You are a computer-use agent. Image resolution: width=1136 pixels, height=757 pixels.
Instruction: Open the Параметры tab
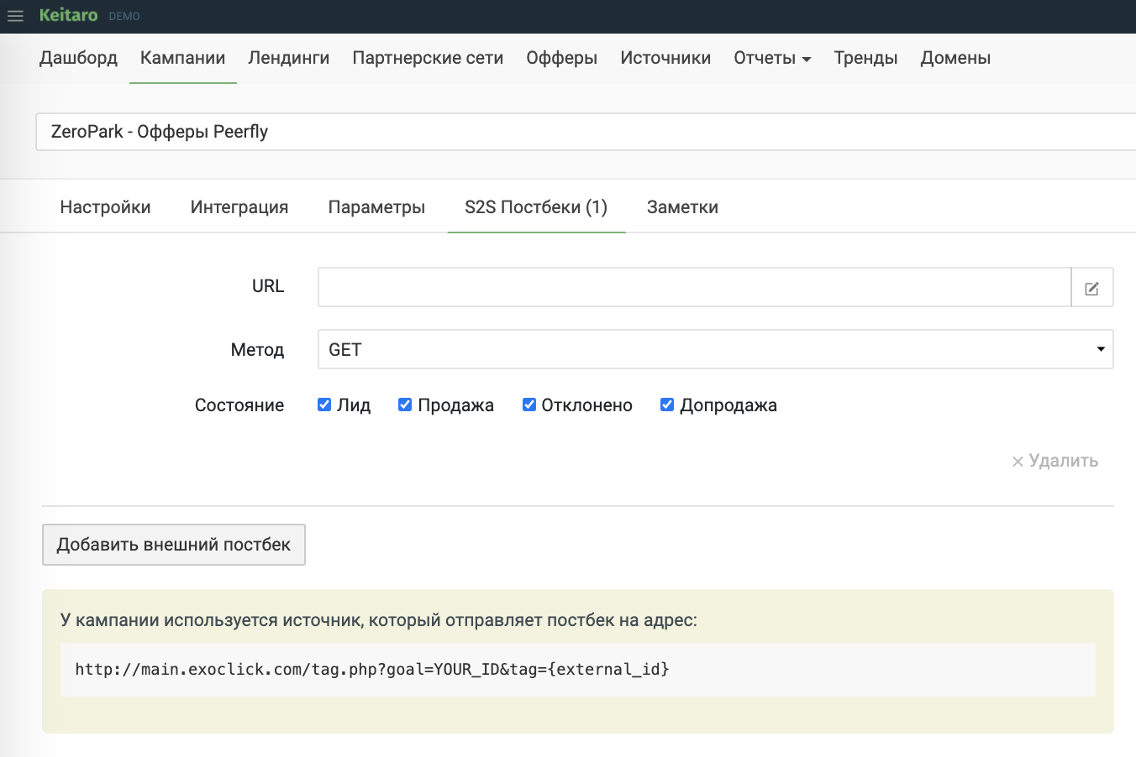tap(376, 207)
